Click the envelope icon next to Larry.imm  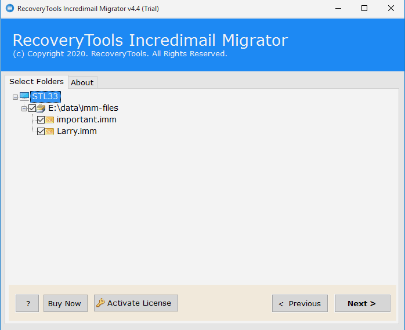[x=50, y=131]
